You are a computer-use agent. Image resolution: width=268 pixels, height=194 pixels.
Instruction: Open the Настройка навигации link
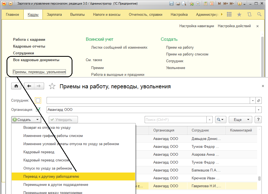coord(197,26)
